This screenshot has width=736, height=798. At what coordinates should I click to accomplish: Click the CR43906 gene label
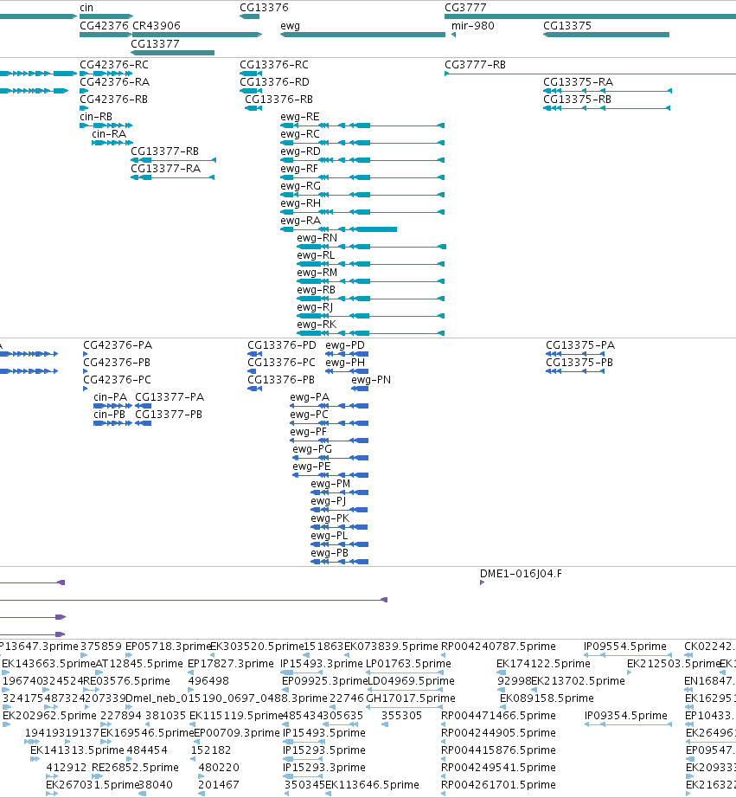click(x=157, y=26)
